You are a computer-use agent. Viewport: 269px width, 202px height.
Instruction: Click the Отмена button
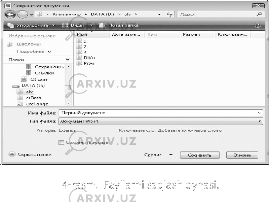tap(242, 155)
